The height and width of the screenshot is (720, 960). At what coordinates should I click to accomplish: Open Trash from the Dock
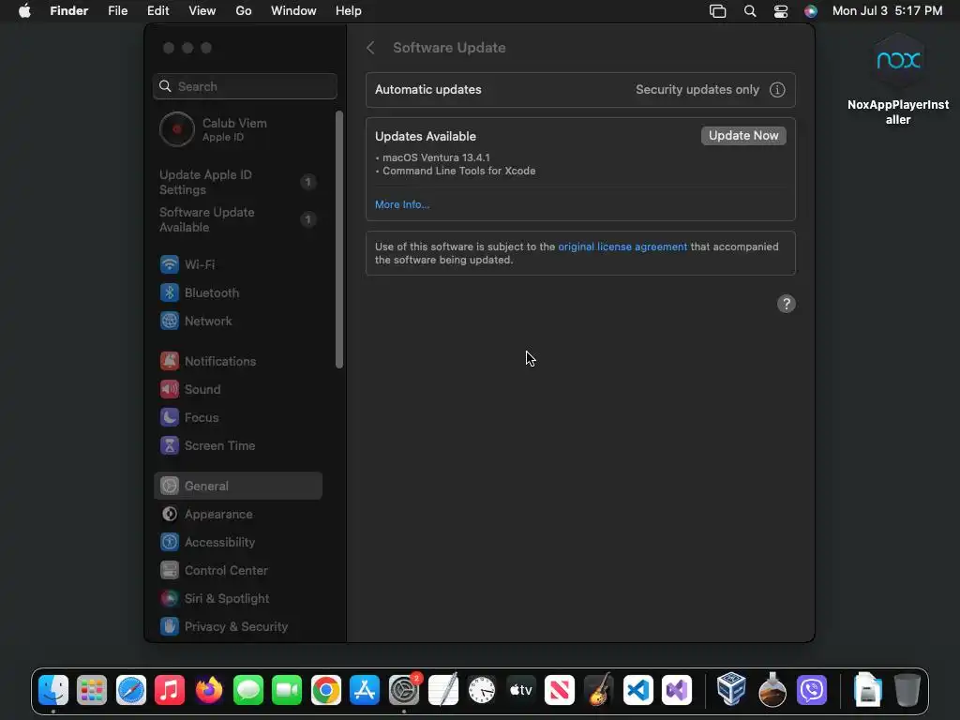[x=907, y=691]
